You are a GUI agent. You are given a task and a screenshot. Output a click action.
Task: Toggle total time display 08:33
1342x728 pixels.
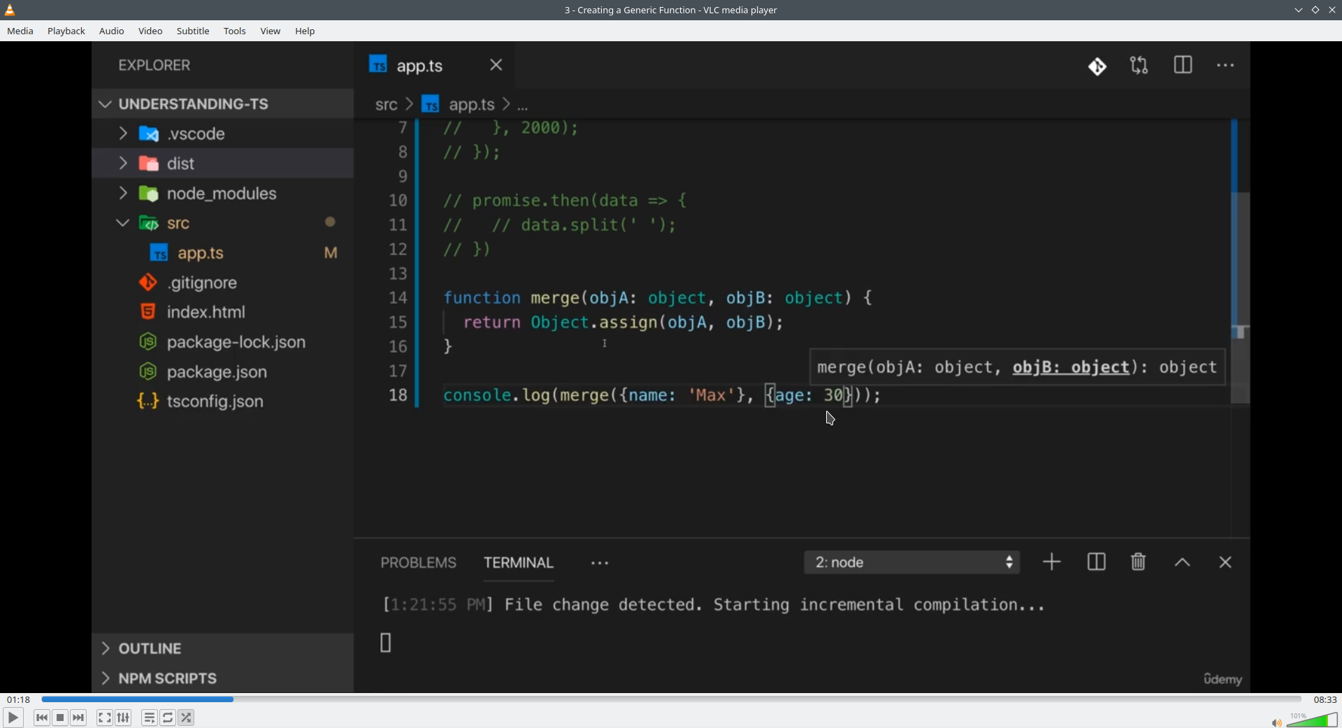(1325, 699)
